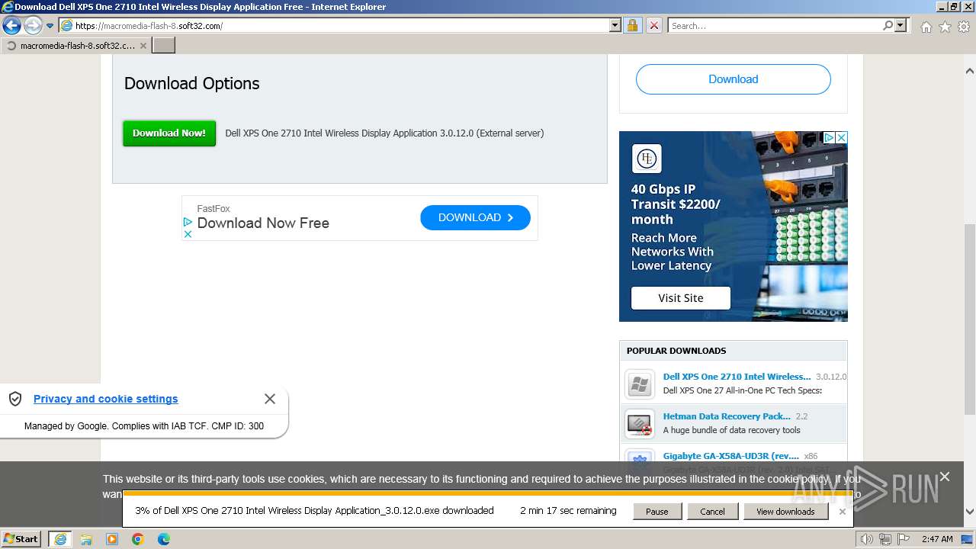Click the page scrollbar down arrow
Screen dimensions: 976x549
[970, 512]
